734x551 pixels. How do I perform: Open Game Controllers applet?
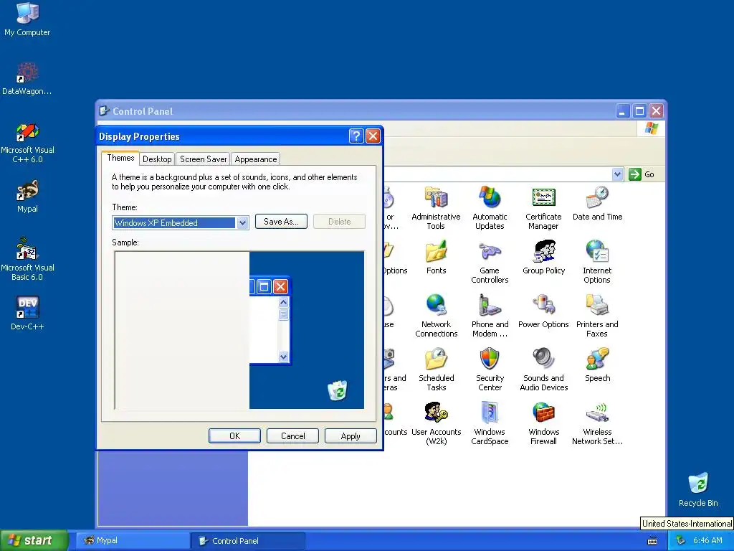[490, 261]
